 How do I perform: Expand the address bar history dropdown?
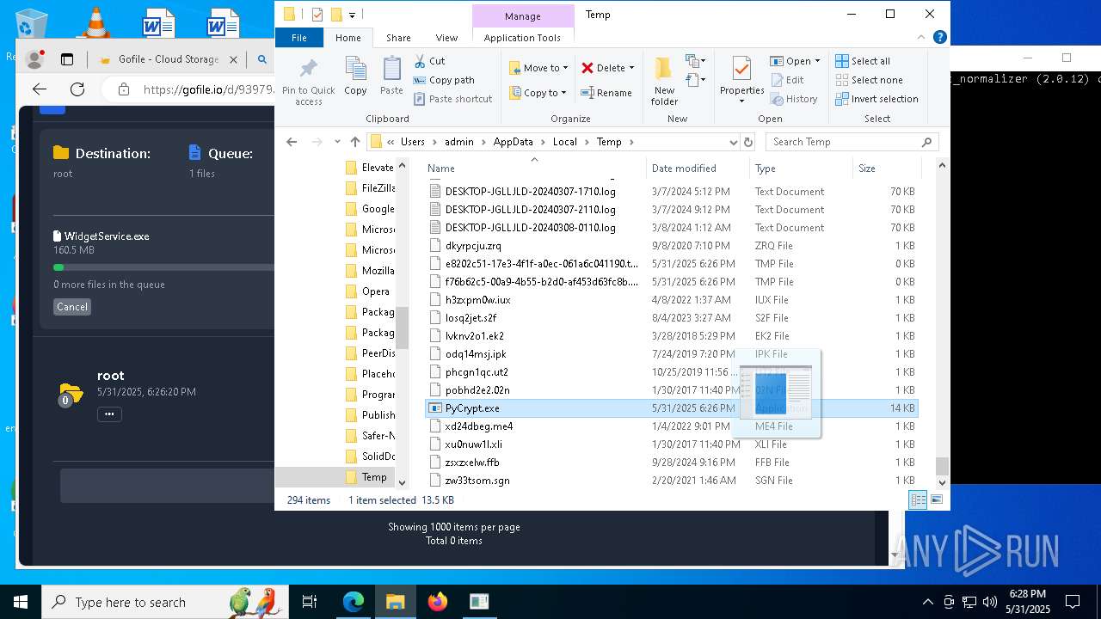coord(733,142)
